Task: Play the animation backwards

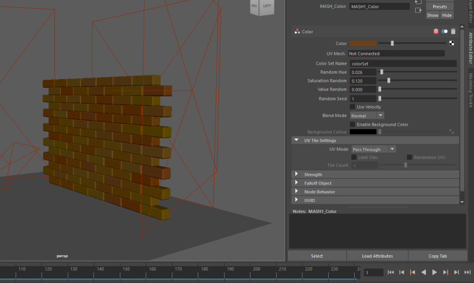Action: [424, 272]
